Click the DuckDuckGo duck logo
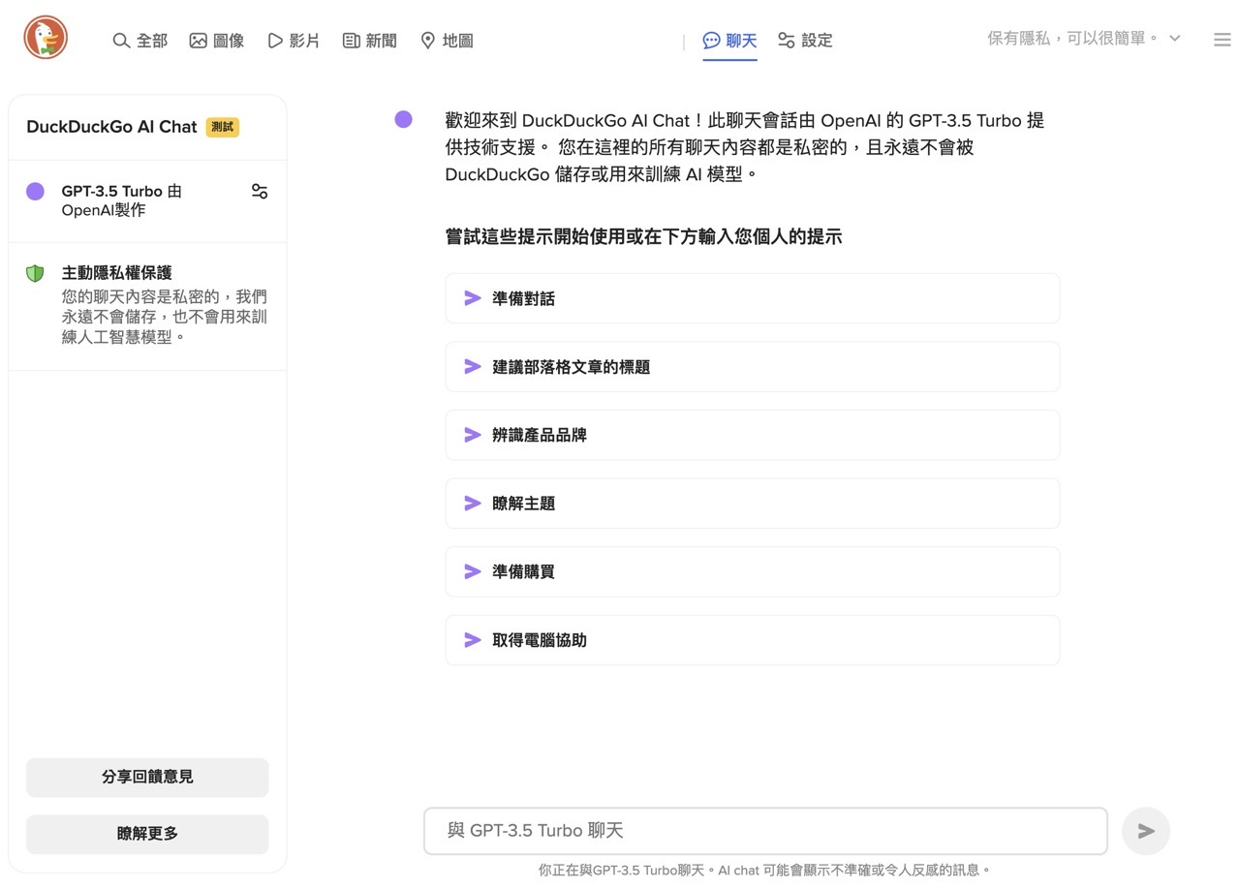 (x=46, y=38)
